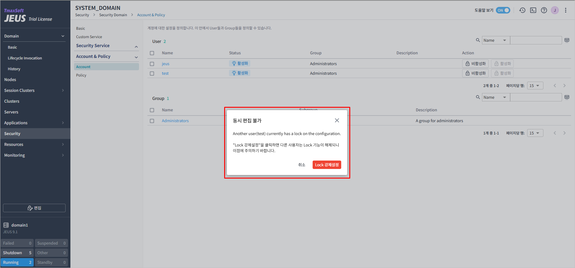Open the vertical three-dot more menu
The width and height of the screenshot is (575, 268).
(566, 10)
